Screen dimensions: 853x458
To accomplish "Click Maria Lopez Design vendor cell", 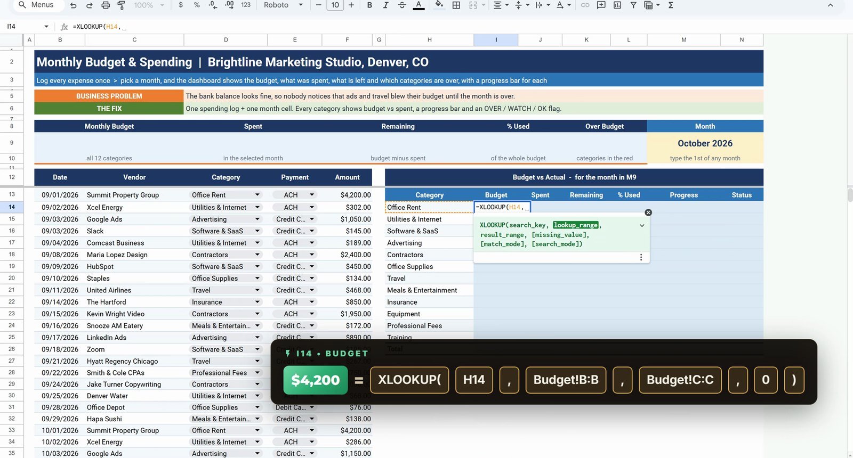I will tap(134, 255).
